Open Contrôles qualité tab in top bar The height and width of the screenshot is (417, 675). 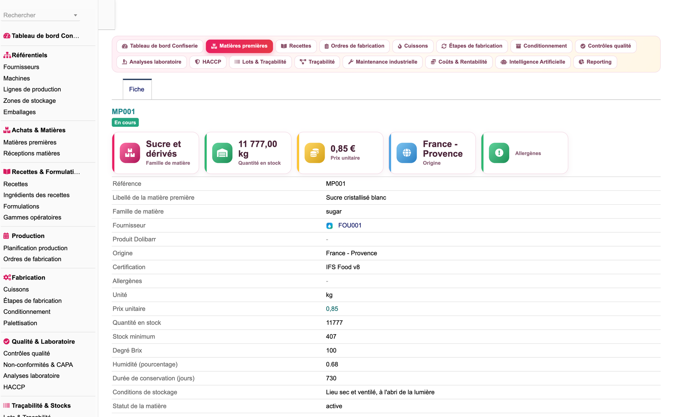pos(606,46)
